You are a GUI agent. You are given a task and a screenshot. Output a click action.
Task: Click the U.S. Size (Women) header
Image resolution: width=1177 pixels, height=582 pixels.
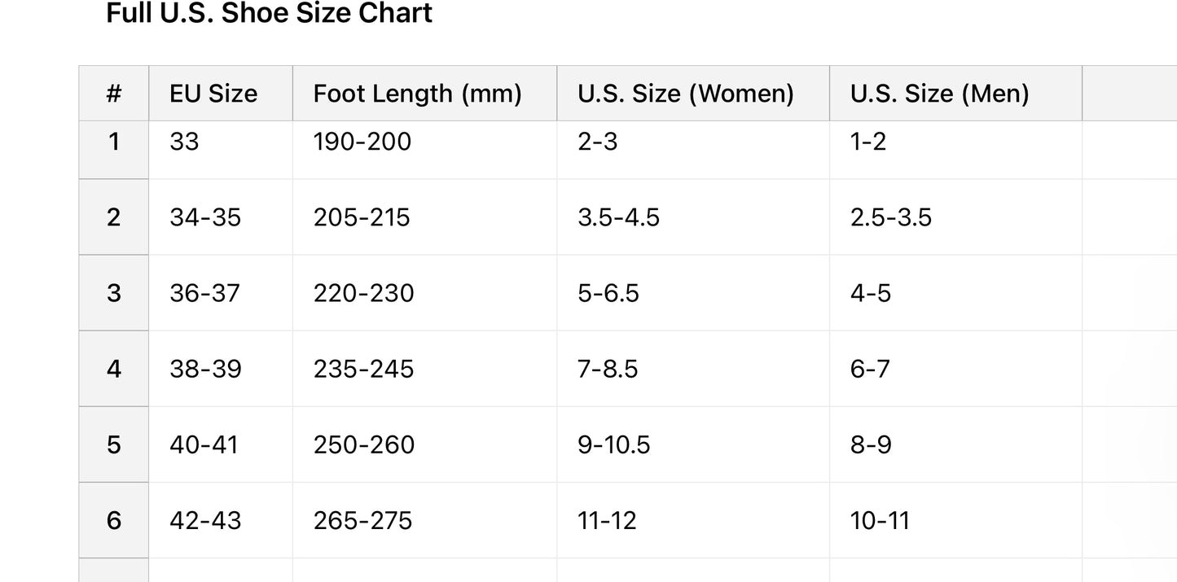tap(693, 94)
